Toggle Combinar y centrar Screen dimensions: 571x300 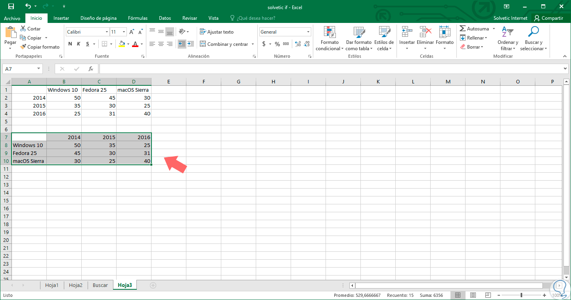[224, 44]
